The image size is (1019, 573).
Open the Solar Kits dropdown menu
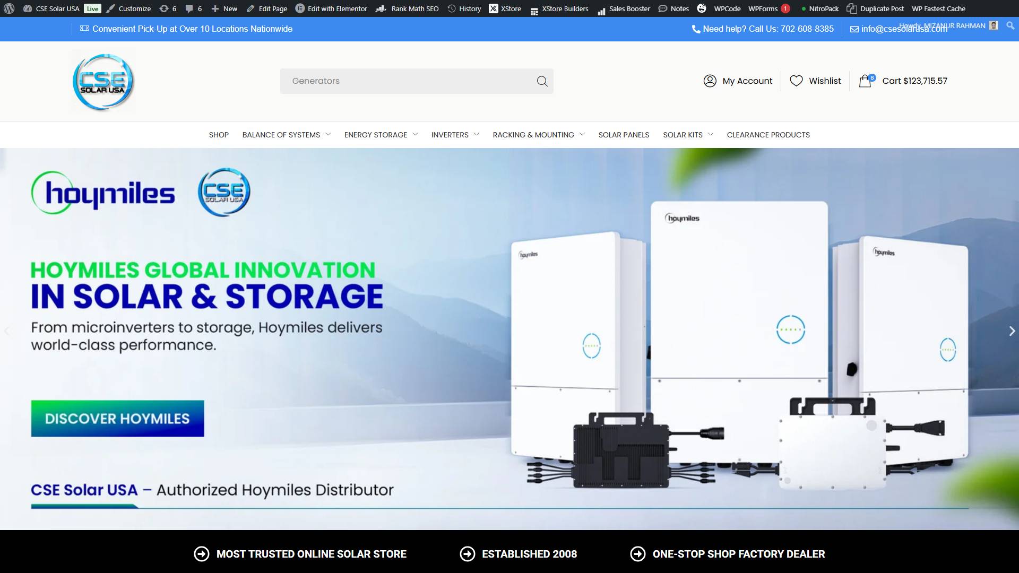[710, 135]
